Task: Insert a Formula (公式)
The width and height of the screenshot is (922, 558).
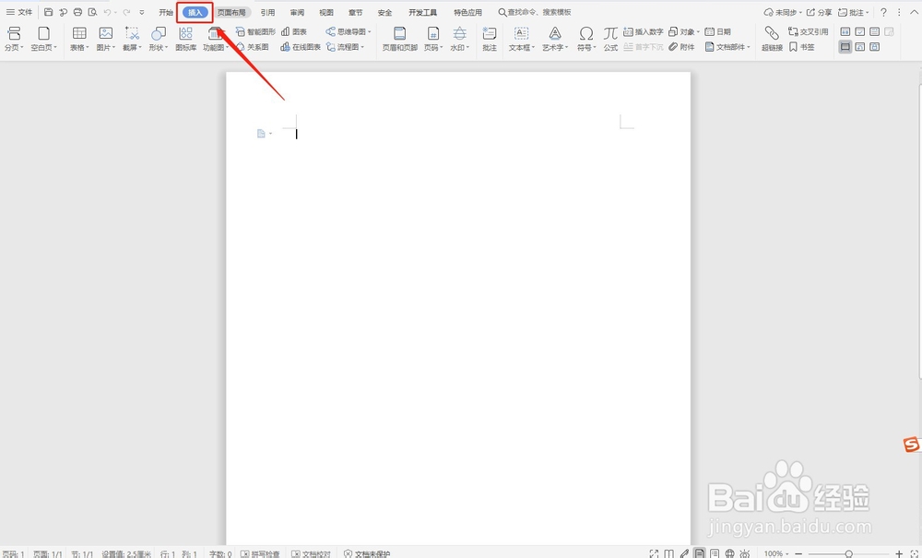Action: (x=610, y=38)
